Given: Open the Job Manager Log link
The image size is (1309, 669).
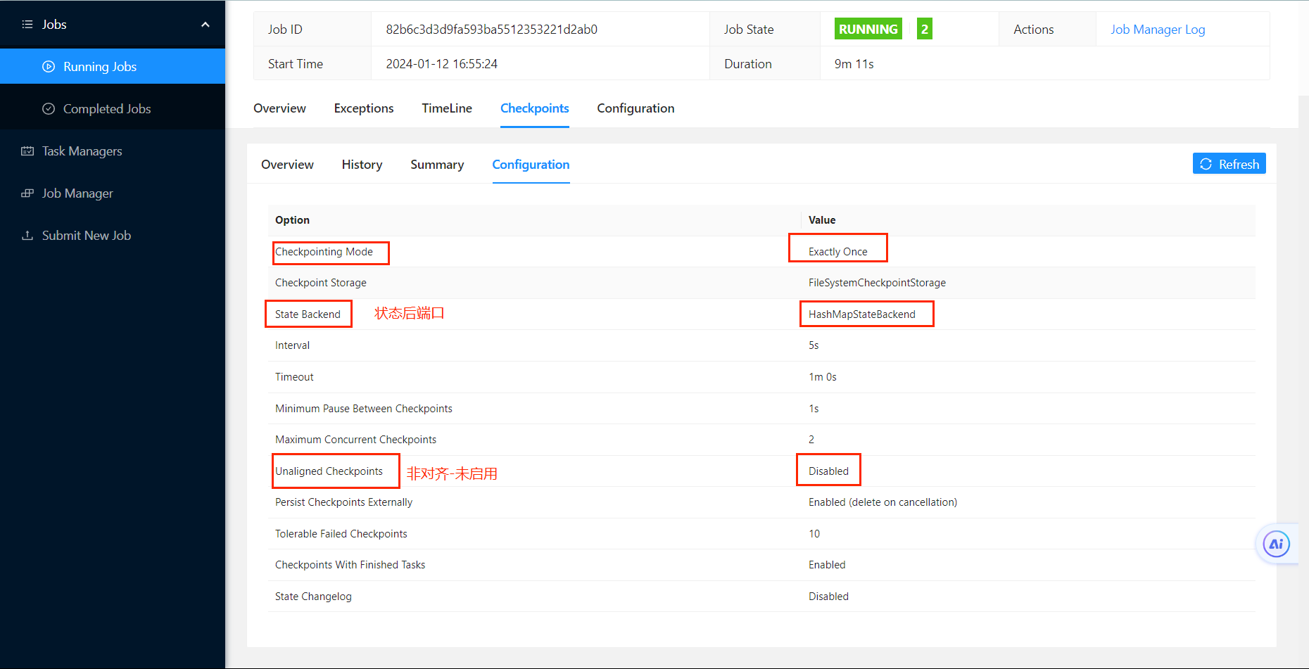Looking at the screenshot, I should coord(1158,30).
